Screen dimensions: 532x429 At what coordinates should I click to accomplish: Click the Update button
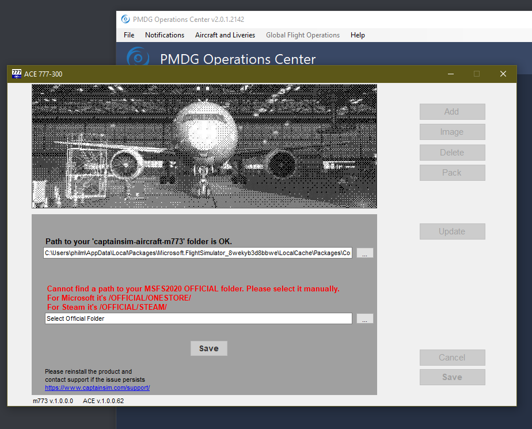click(453, 231)
